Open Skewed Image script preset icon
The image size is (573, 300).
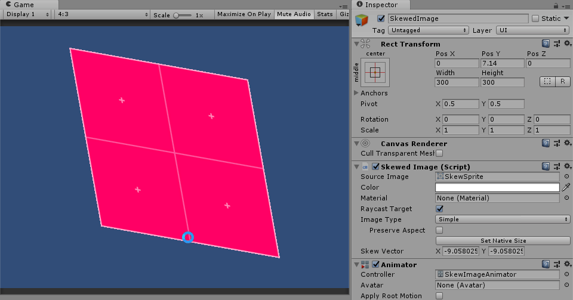click(x=556, y=167)
